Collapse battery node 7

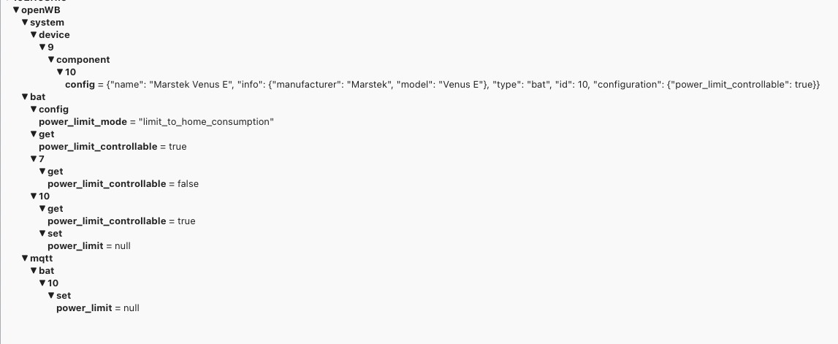click(33, 159)
